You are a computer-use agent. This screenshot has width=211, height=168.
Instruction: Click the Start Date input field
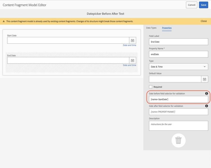click(68, 40)
